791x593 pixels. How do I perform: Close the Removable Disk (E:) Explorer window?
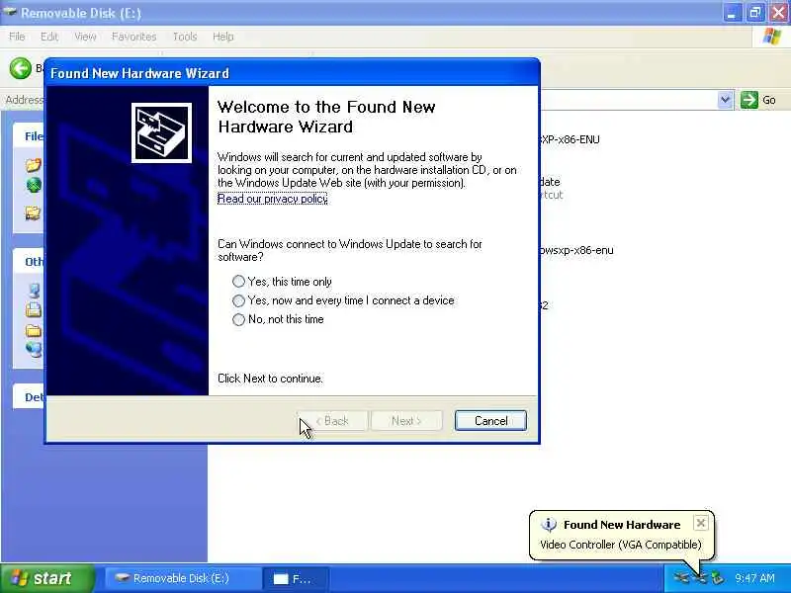point(778,13)
